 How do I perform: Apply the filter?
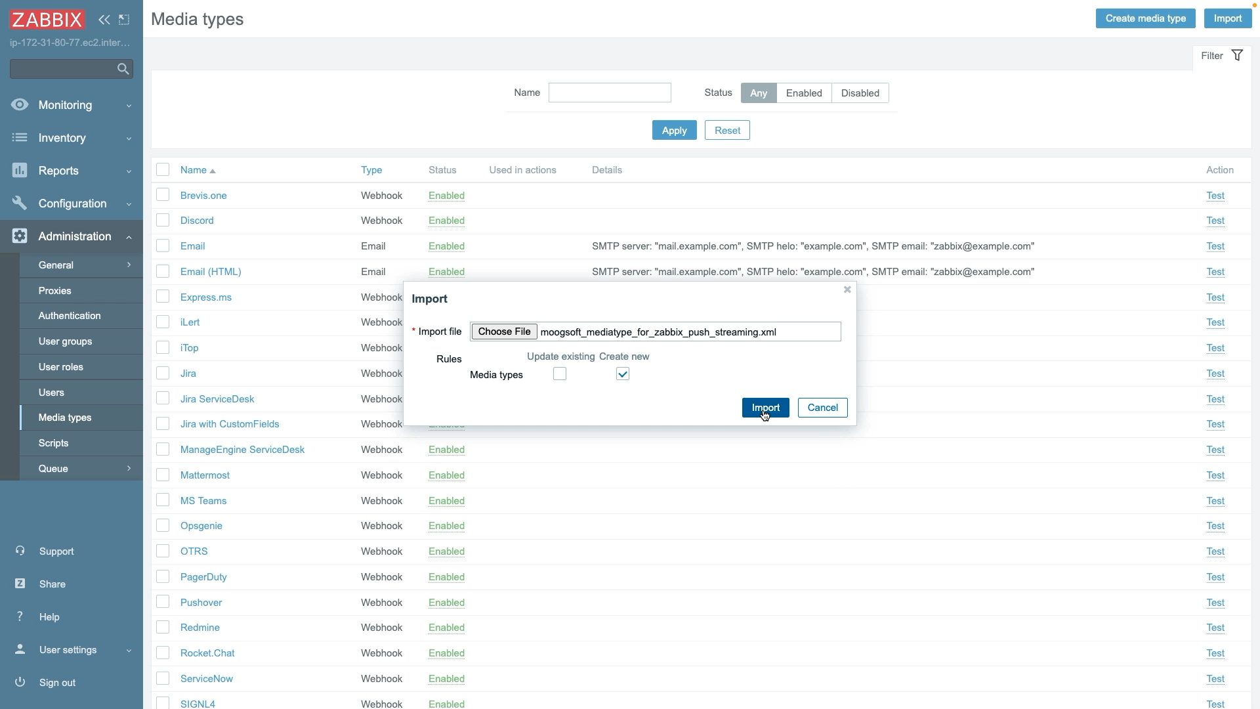coord(674,130)
